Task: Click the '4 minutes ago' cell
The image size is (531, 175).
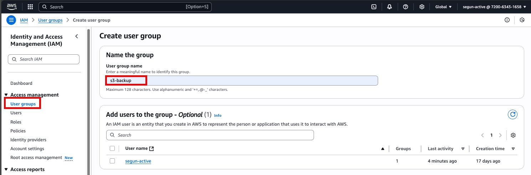Action: click(442, 161)
